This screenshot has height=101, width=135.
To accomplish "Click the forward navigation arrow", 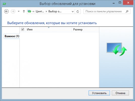I will coord(13,11).
